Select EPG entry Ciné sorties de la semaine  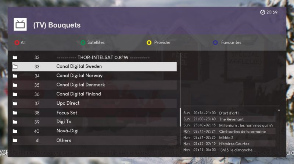click(x=229, y=132)
